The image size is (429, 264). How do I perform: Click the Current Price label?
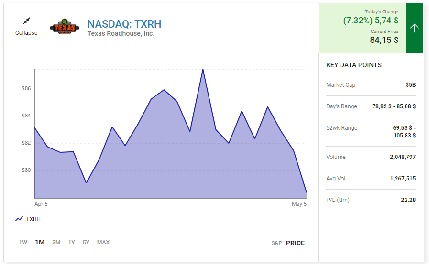tap(385, 32)
